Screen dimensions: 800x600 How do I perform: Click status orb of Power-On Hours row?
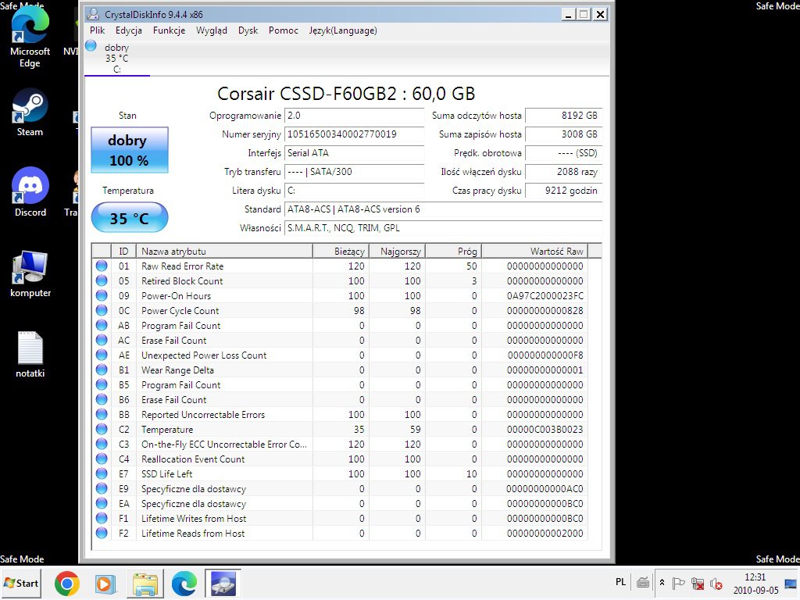click(x=102, y=295)
